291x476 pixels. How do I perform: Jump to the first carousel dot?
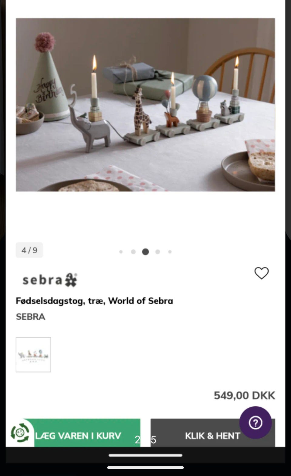click(x=121, y=252)
